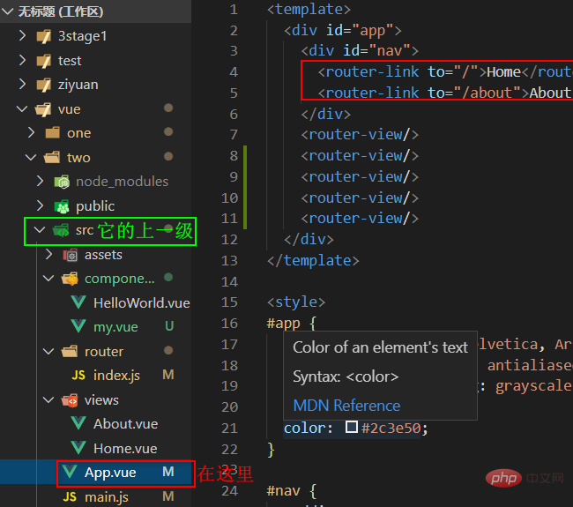Open About.vue file

tap(126, 424)
